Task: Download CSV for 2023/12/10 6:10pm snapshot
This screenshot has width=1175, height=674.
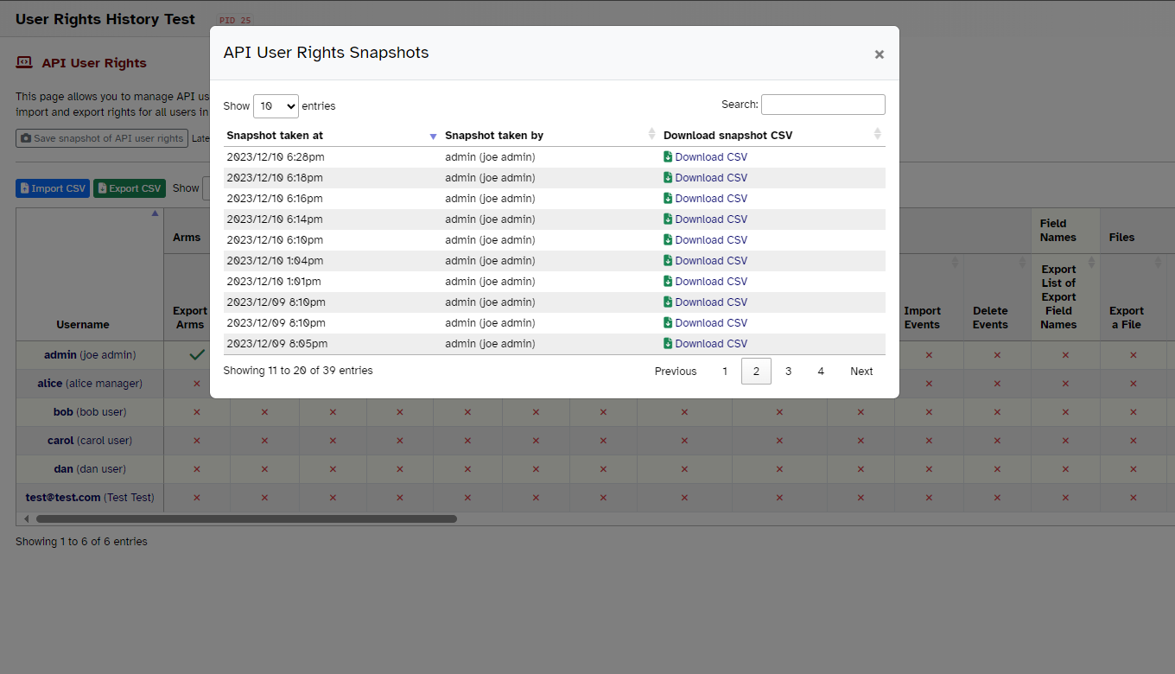Action: click(705, 240)
